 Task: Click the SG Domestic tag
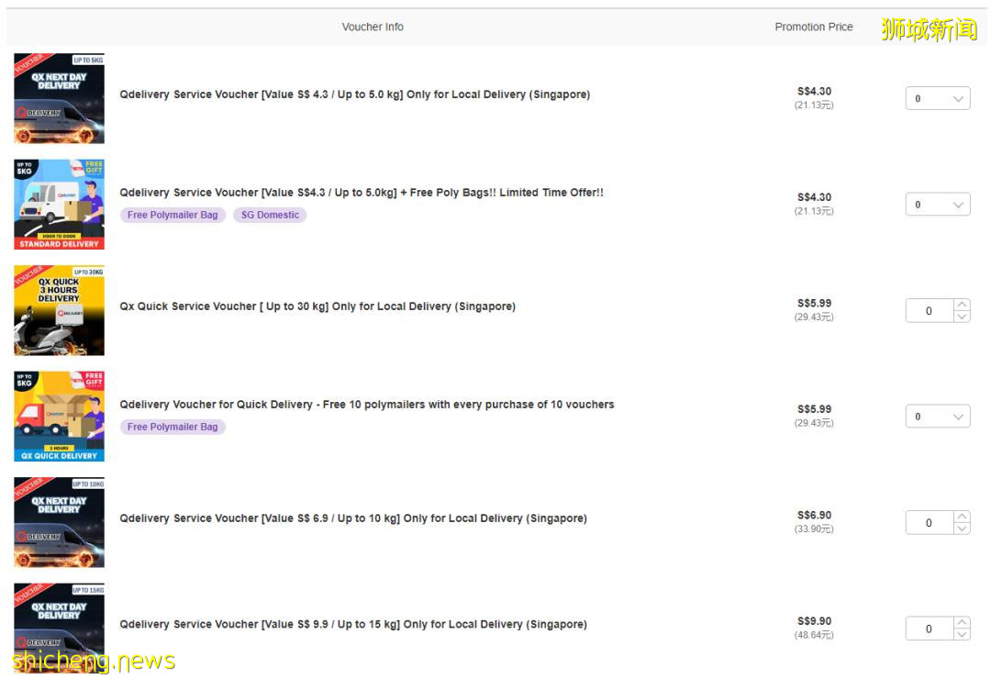pyautogui.click(x=270, y=215)
